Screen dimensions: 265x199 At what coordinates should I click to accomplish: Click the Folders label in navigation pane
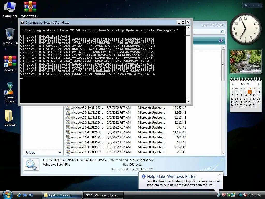[30, 152]
